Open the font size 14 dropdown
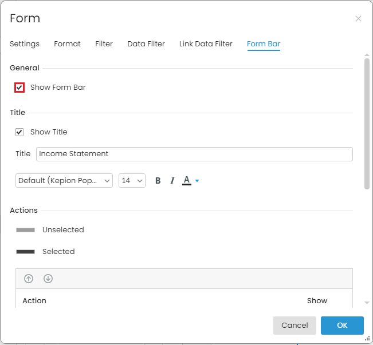This screenshot has height=345, width=373. [132, 181]
